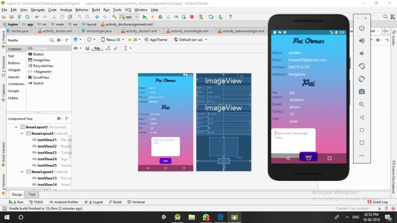
Task: Open the activity_doctorlogin.xml file tab
Action: [190, 31]
